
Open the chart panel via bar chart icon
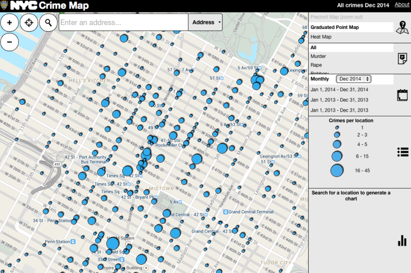pos(402,240)
